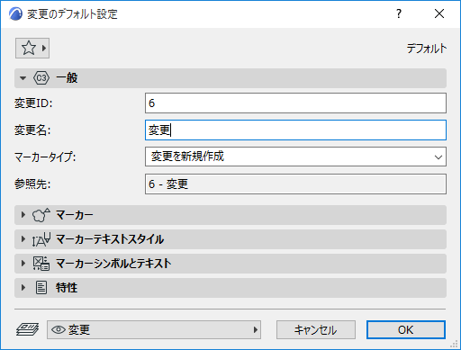Screen dimensions: 461x350
Task: Click the C3 hexagon icon of 一般
Action: [41, 78]
